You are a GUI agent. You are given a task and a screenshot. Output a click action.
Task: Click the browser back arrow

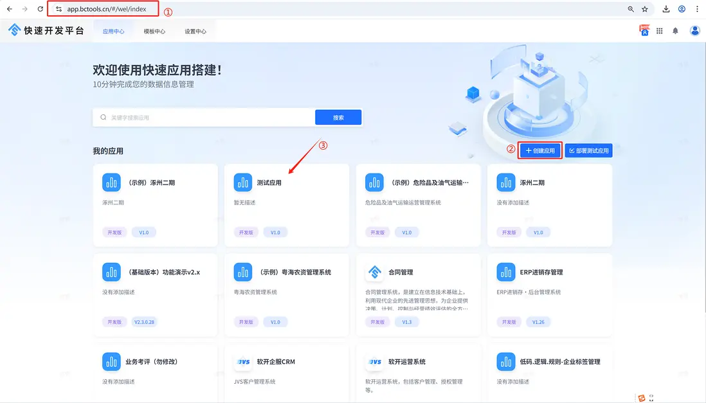[10, 9]
